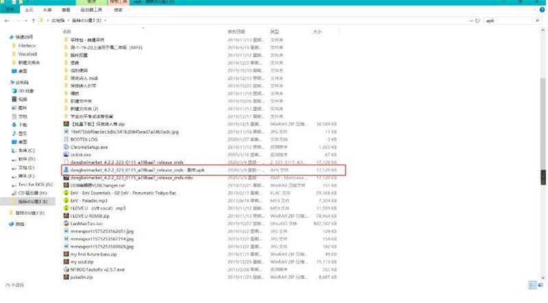This screenshot has width=548, height=303.
Task: Clear the search box with the X icon
Action: pos(538,21)
